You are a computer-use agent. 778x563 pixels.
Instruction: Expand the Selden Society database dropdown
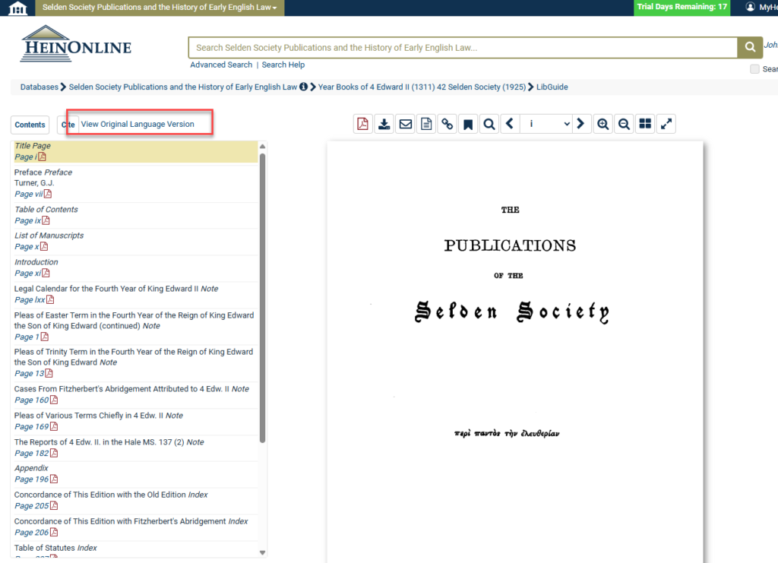[x=160, y=7]
